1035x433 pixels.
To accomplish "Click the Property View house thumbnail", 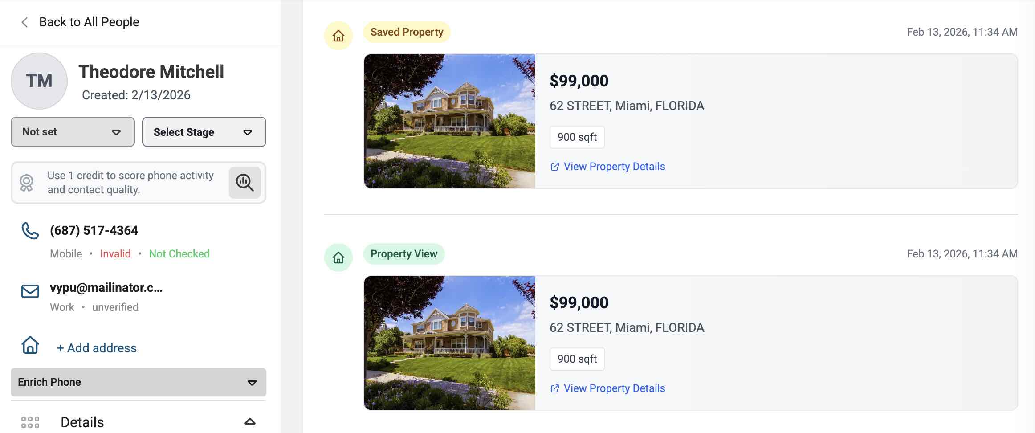I will pos(450,343).
